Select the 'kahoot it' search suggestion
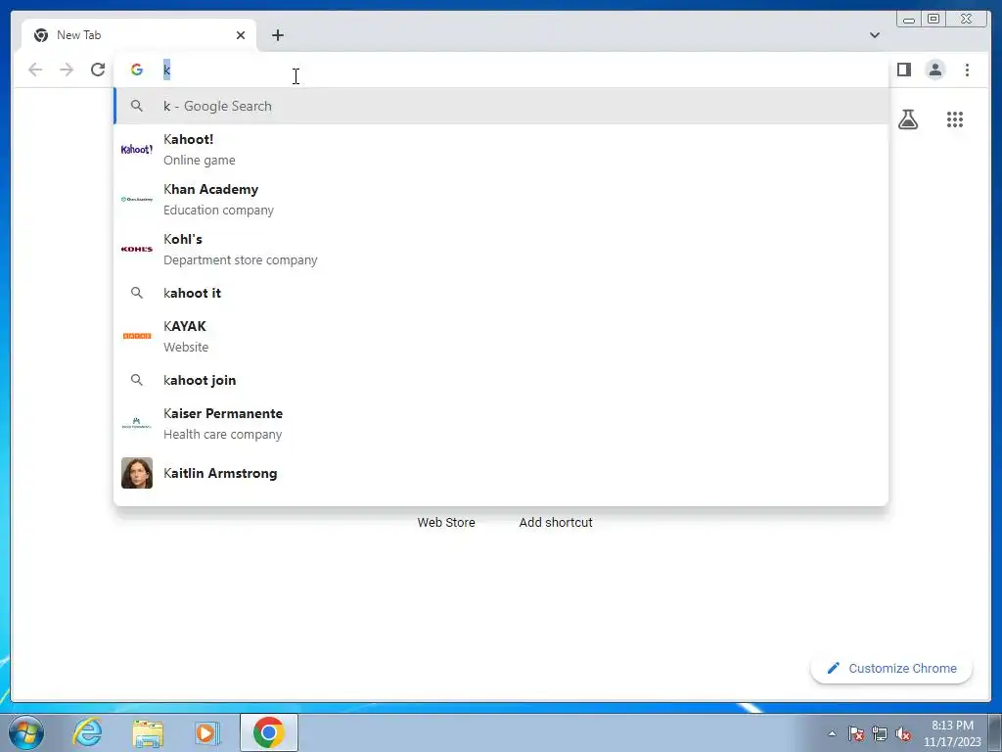This screenshot has height=752, width=1002. [x=501, y=293]
